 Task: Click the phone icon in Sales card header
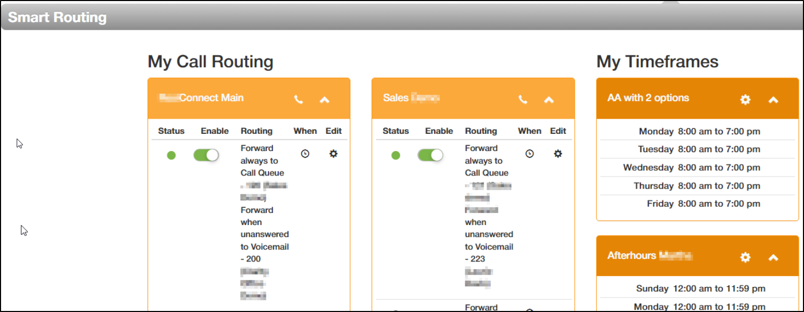[x=523, y=99]
